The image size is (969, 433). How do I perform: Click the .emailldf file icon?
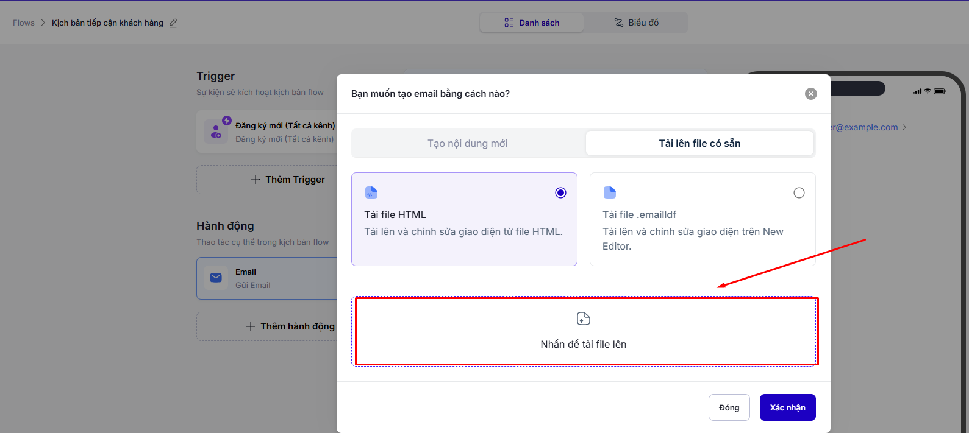point(609,192)
